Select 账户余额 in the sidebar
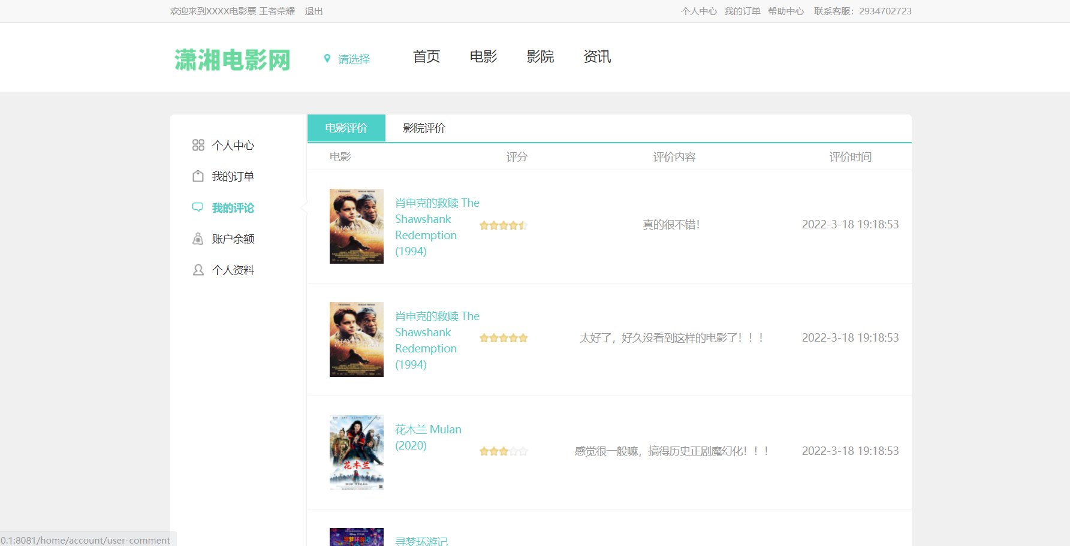The width and height of the screenshot is (1070, 546). (233, 239)
